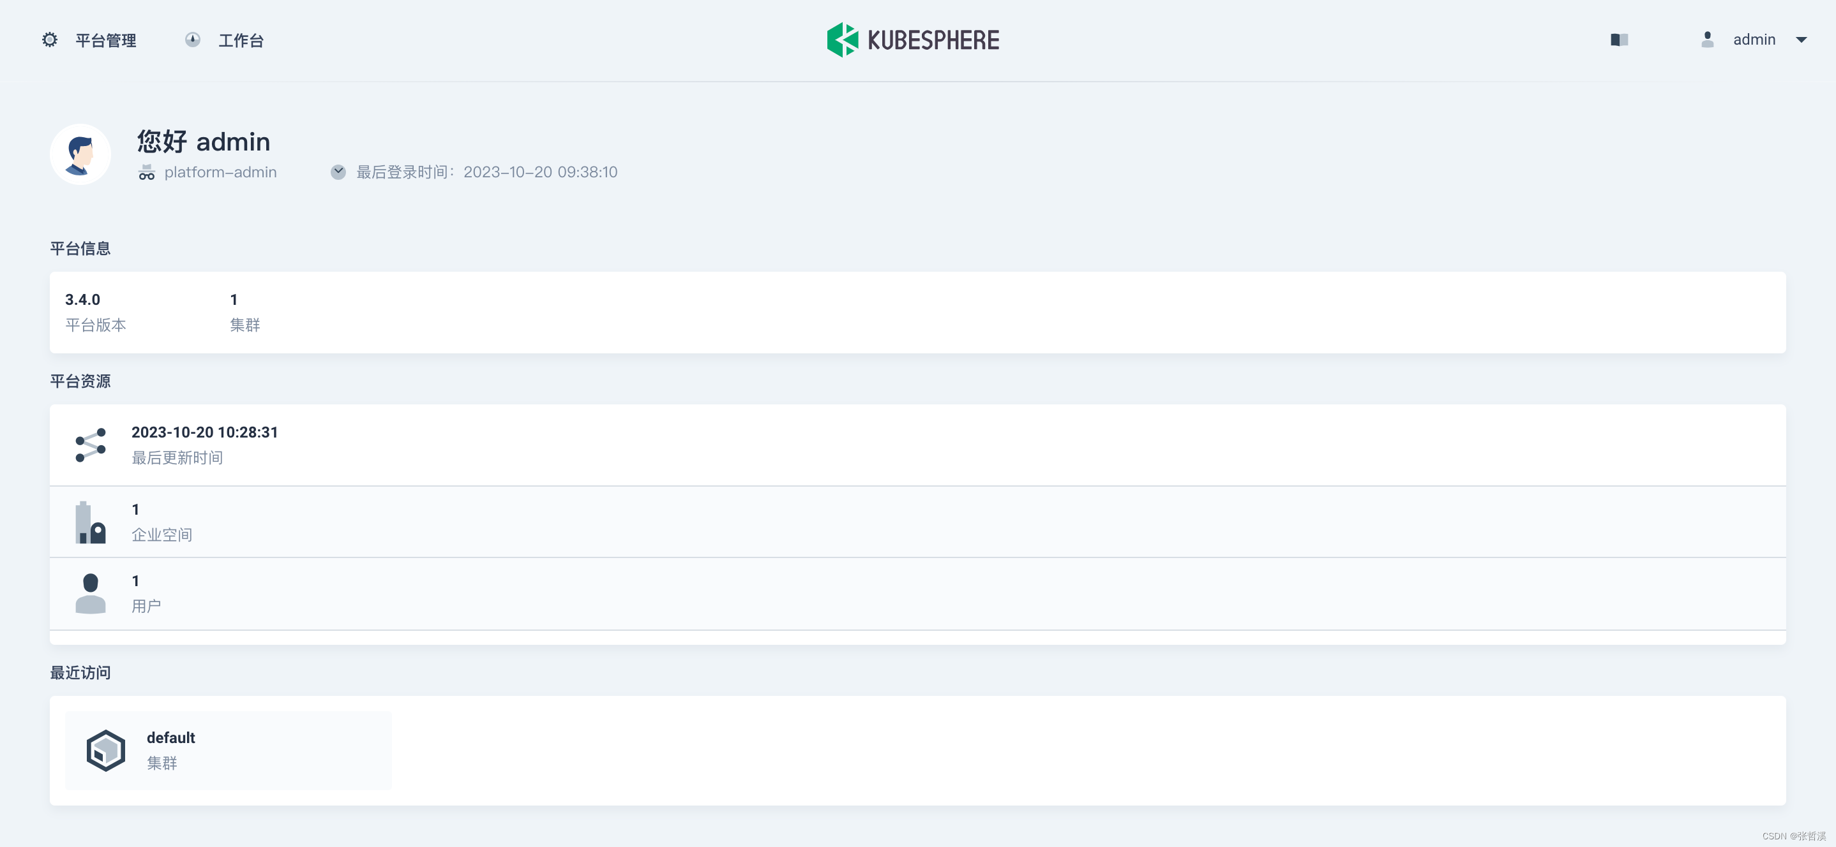Click the 用户 count value 1
This screenshot has width=1836, height=847.
tap(135, 580)
